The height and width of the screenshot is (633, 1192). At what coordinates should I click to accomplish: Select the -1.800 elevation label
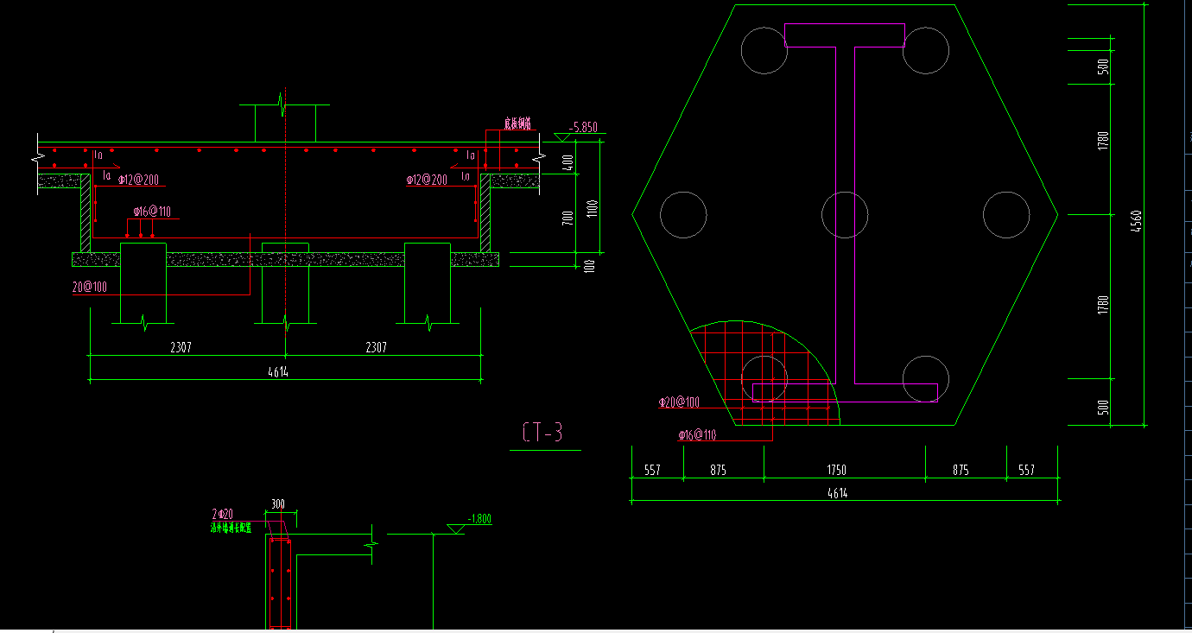pyautogui.click(x=479, y=519)
